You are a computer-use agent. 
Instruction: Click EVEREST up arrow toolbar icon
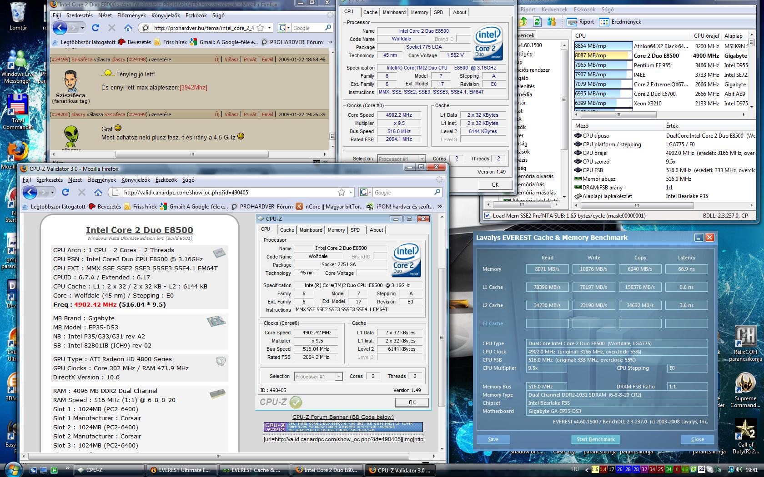click(x=523, y=21)
